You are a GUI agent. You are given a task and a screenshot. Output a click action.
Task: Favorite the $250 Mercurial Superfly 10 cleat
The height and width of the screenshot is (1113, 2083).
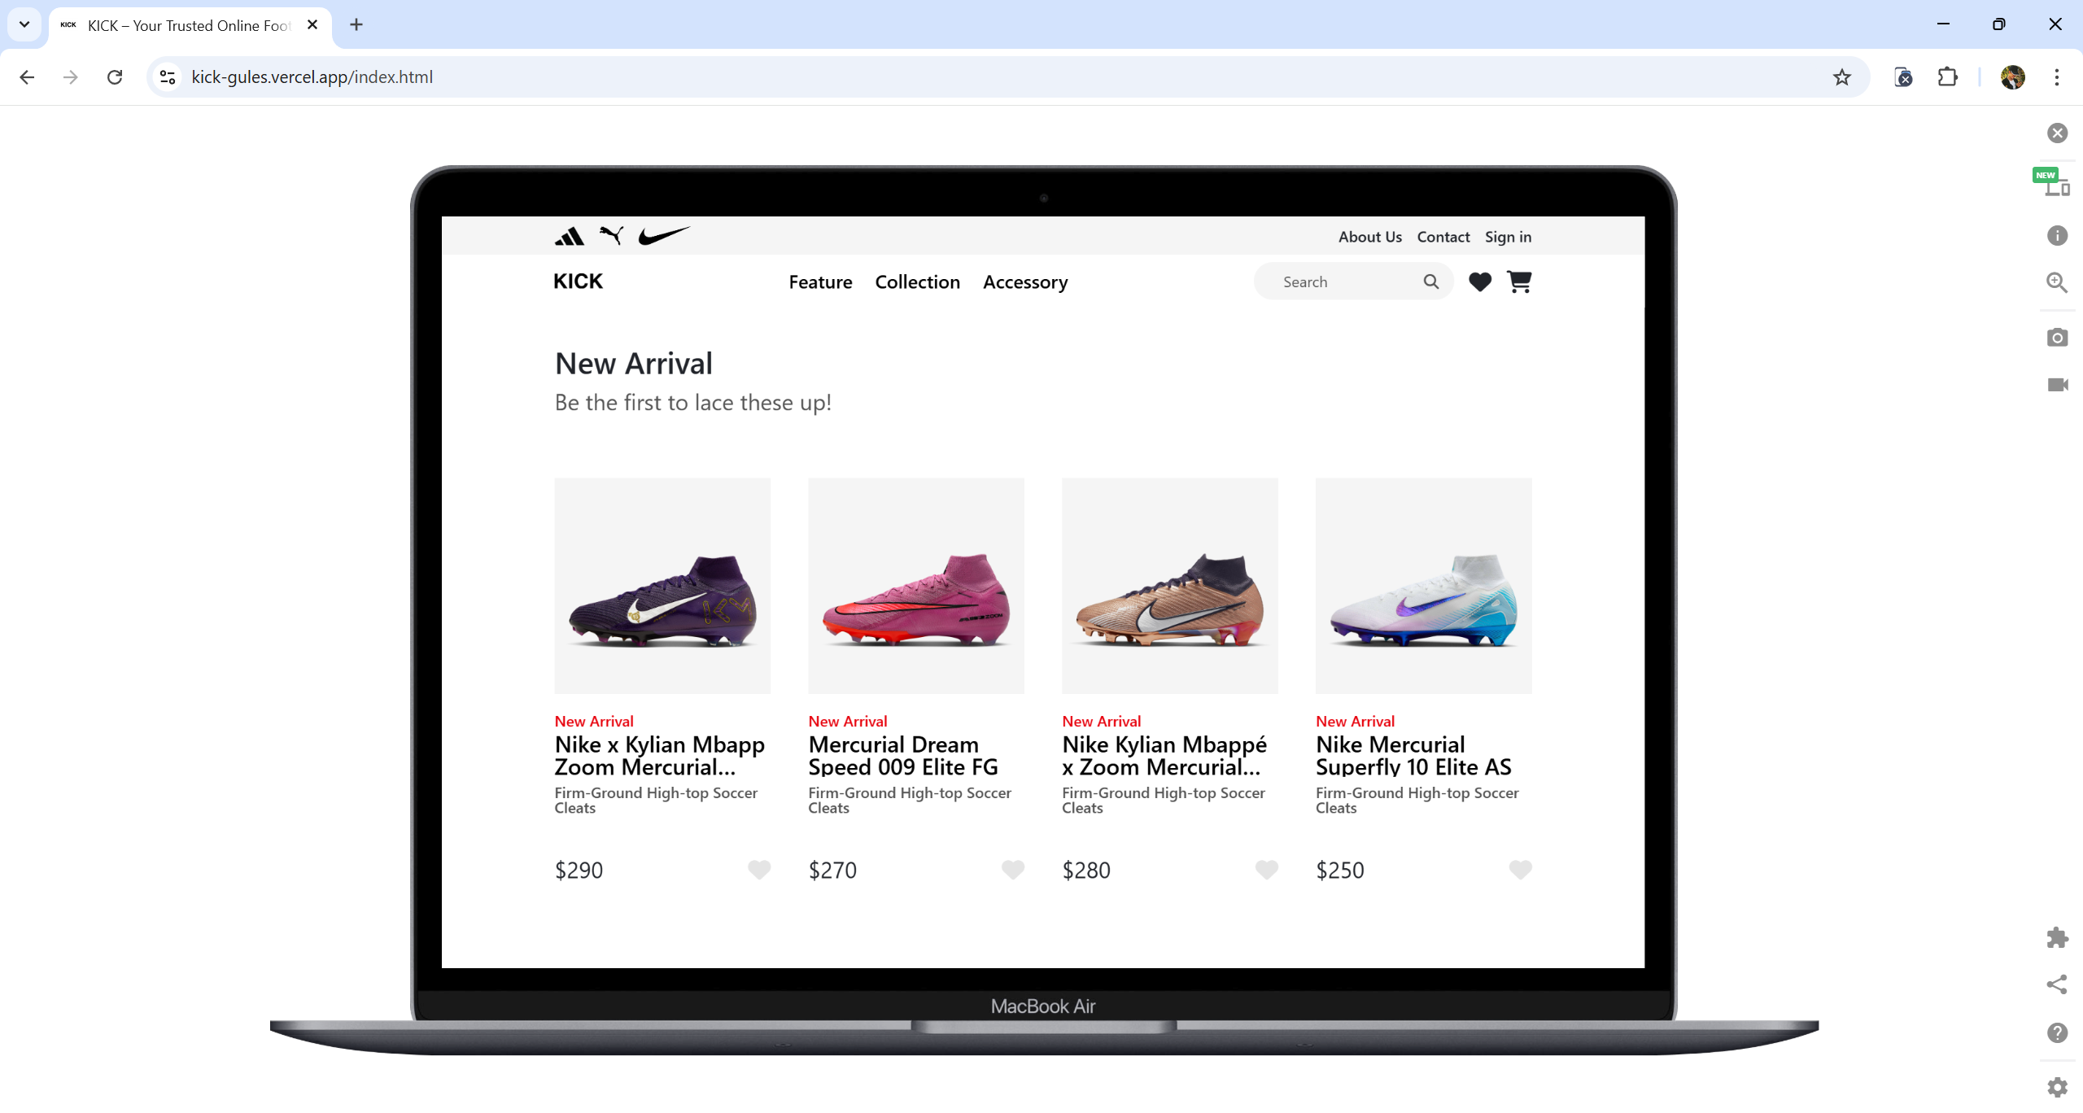[x=1521, y=870]
